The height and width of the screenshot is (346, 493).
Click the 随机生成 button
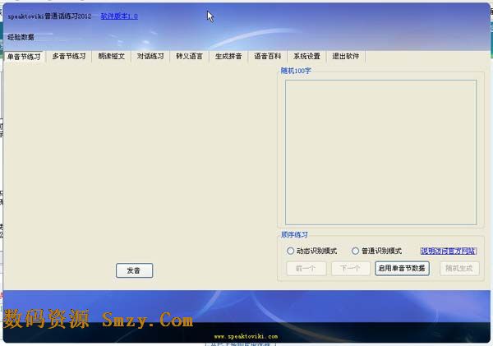point(459,268)
